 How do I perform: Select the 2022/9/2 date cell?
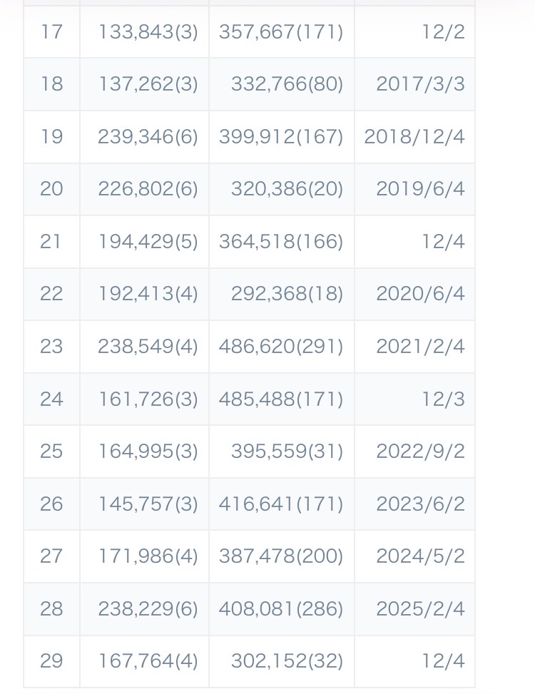coord(420,451)
